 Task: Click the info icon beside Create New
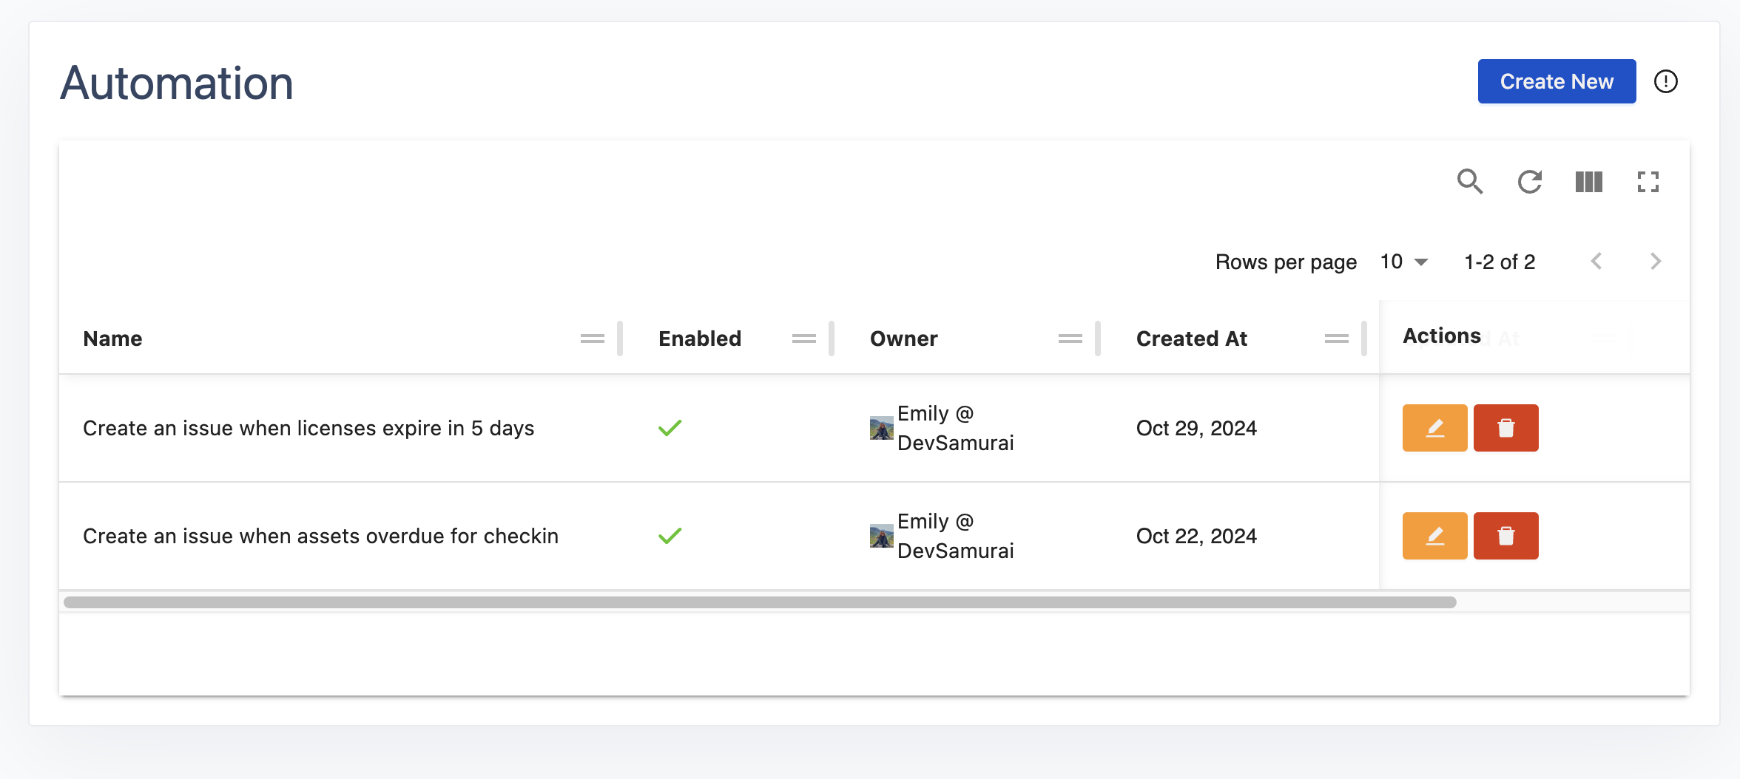[1665, 81]
